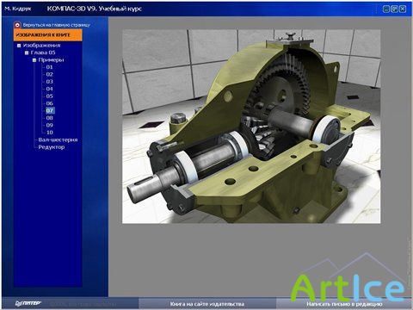
Task: Minimize the course window
Action: 386,9
